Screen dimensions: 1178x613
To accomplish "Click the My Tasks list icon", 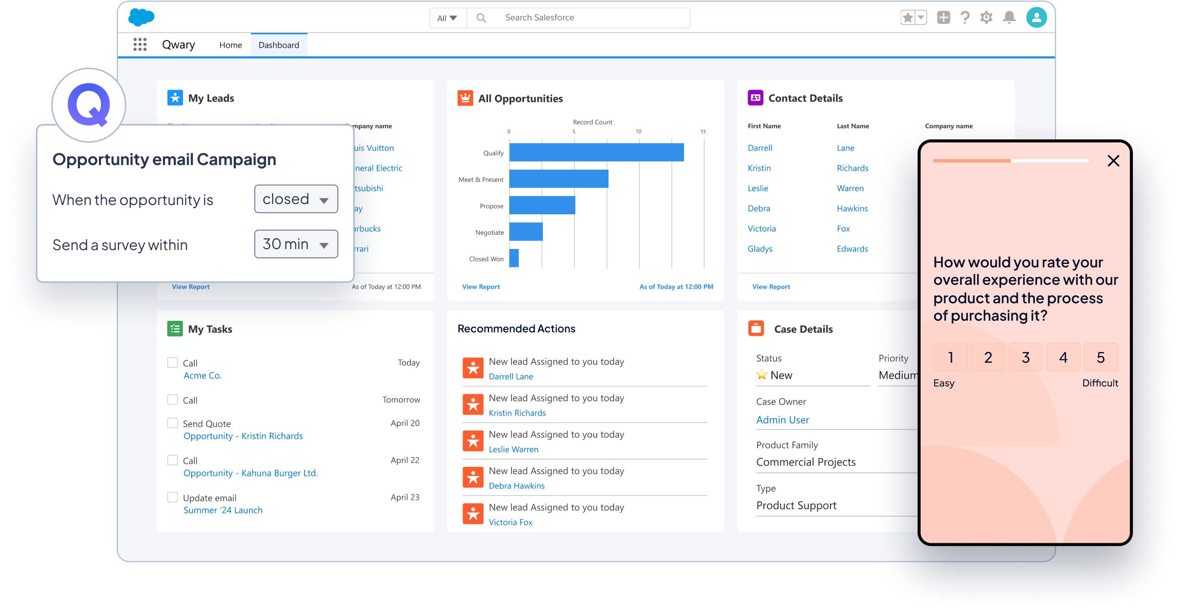I will tap(175, 329).
